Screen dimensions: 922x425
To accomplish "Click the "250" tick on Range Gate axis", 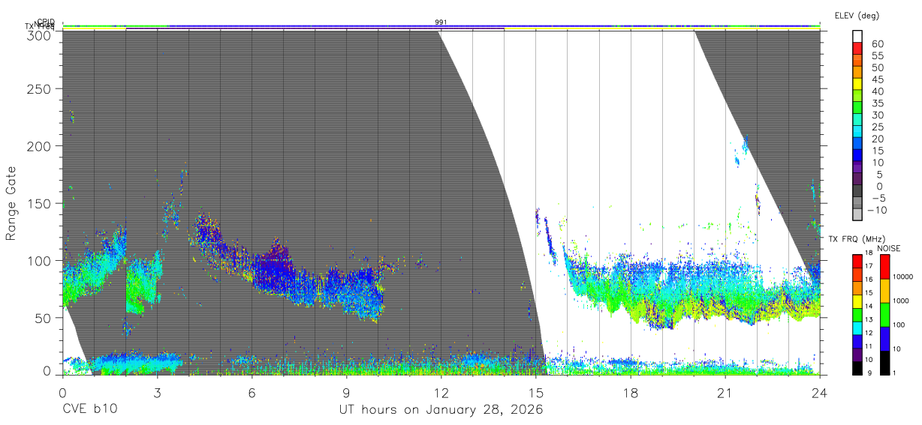I will pyautogui.click(x=39, y=88).
